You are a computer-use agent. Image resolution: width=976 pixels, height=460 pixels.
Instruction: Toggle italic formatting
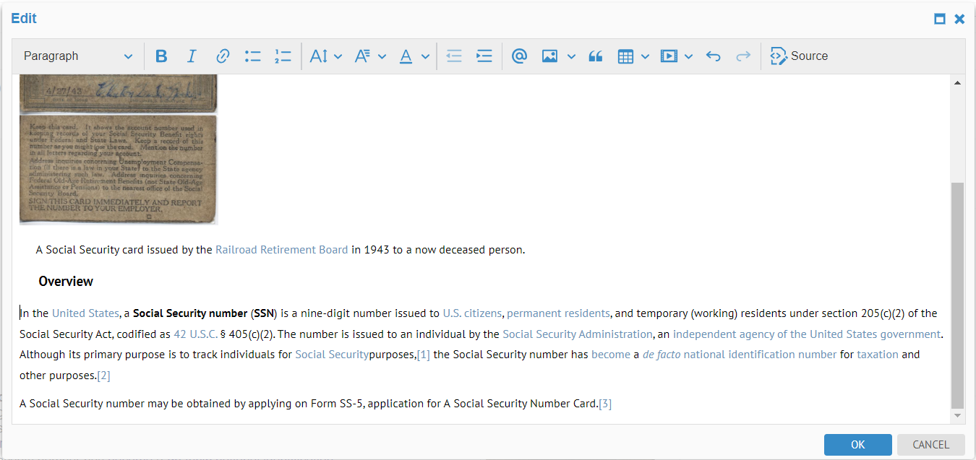pyautogui.click(x=192, y=56)
